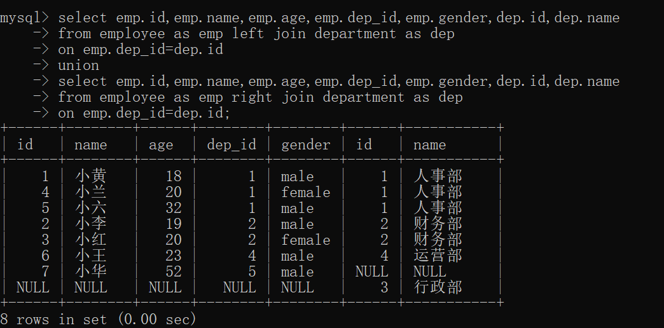
Task: Click dep_id value 4 in 小王's row
Action: click(252, 256)
